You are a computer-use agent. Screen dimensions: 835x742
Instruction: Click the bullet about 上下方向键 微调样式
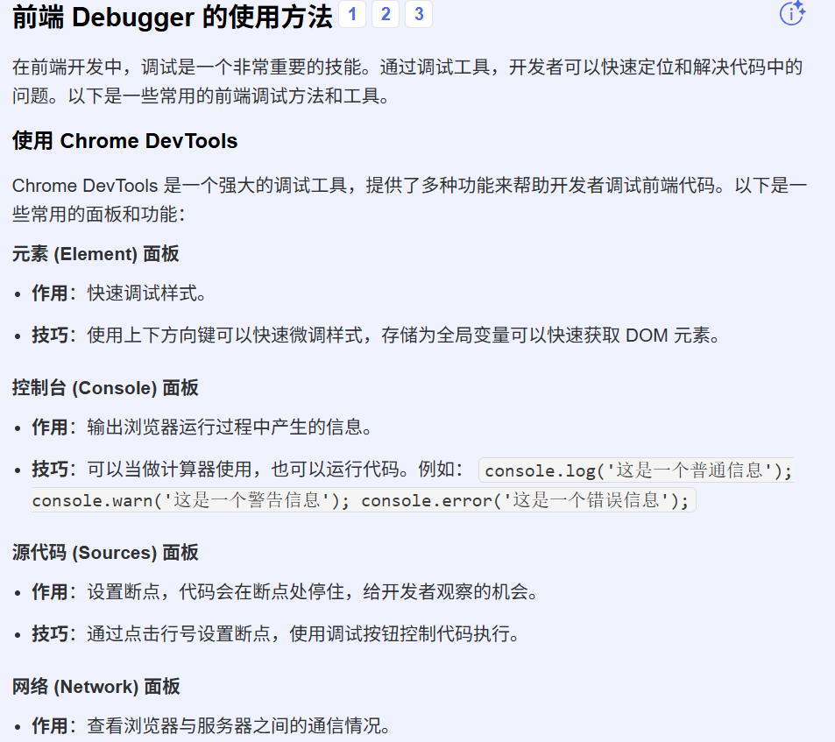(x=375, y=336)
